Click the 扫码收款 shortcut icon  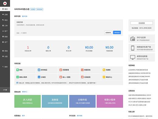tap(82, 77)
